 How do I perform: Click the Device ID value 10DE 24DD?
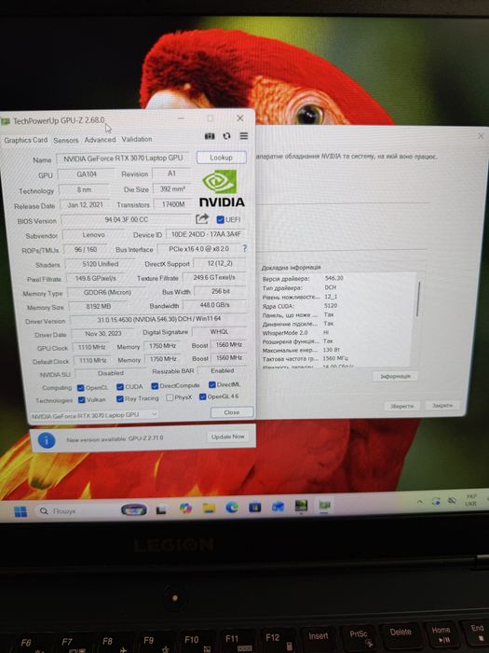point(206,234)
